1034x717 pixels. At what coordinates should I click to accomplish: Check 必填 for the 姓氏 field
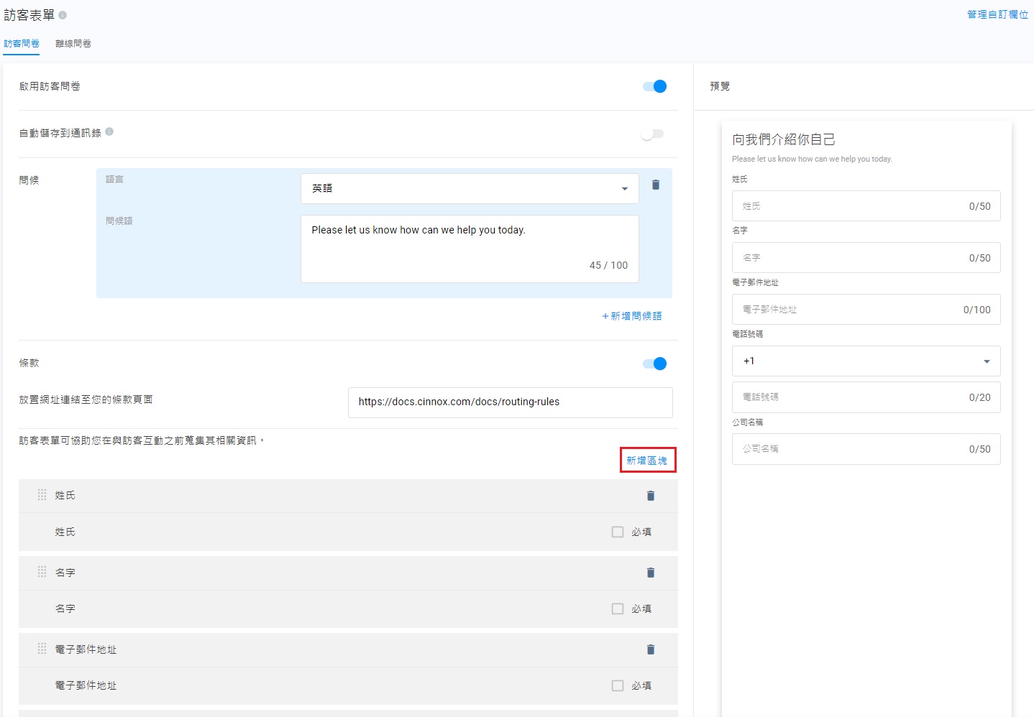tap(617, 532)
